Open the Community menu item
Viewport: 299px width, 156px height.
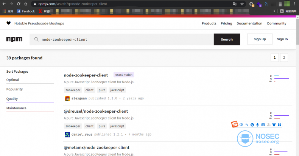(x=277, y=23)
